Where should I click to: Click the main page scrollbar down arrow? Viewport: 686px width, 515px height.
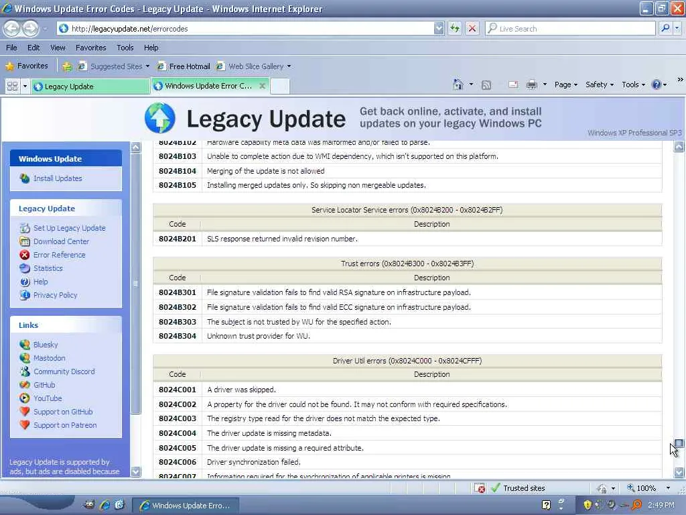(679, 471)
